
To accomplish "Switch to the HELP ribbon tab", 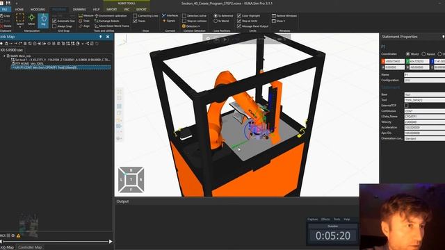I will tap(96, 9).
